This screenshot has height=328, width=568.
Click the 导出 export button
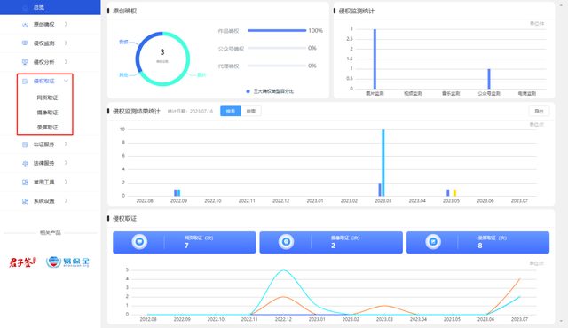(x=539, y=111)
